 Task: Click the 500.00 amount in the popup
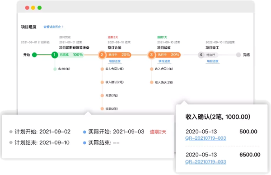248,132
